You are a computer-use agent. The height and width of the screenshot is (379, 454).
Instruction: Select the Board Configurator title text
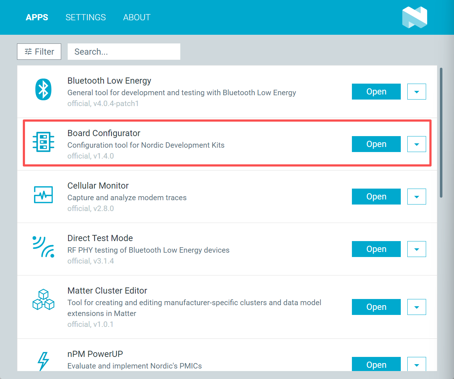[x=104, y=133]
